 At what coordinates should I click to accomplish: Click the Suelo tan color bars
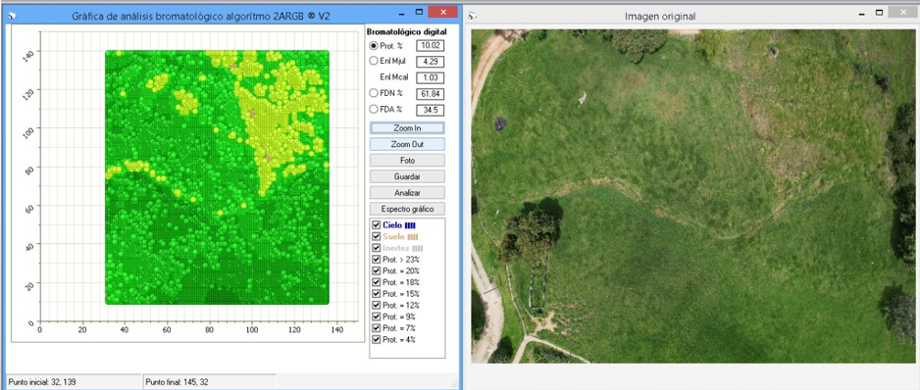click(412, 236)
